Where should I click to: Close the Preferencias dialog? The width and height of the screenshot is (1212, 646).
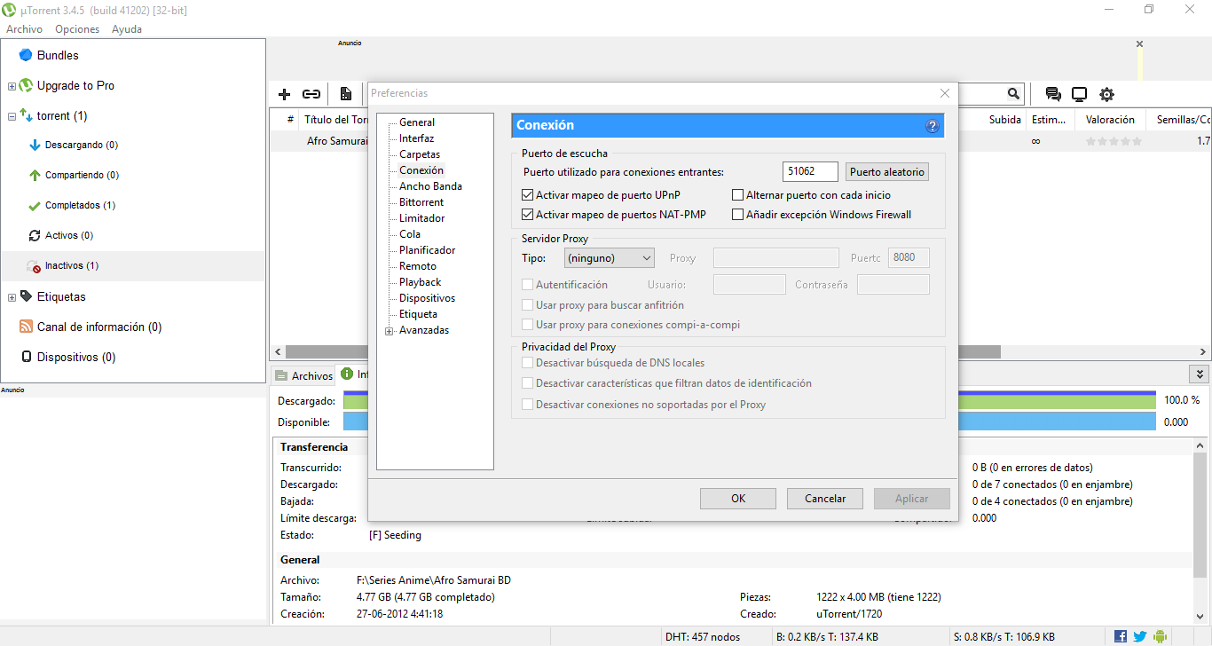click(x=945, y=93)
